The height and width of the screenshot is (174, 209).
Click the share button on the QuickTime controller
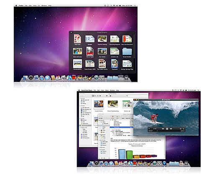181,129
